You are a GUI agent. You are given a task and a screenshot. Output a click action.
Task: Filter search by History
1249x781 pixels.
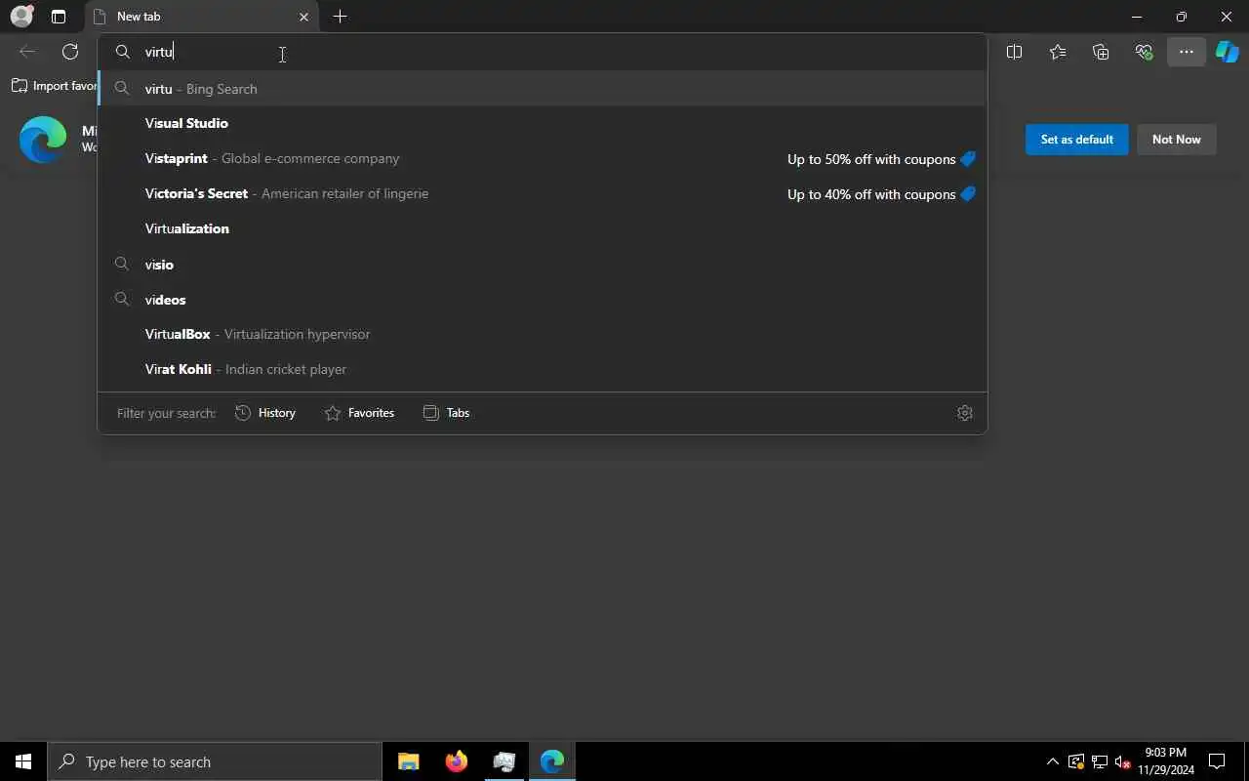pos(265,413)
